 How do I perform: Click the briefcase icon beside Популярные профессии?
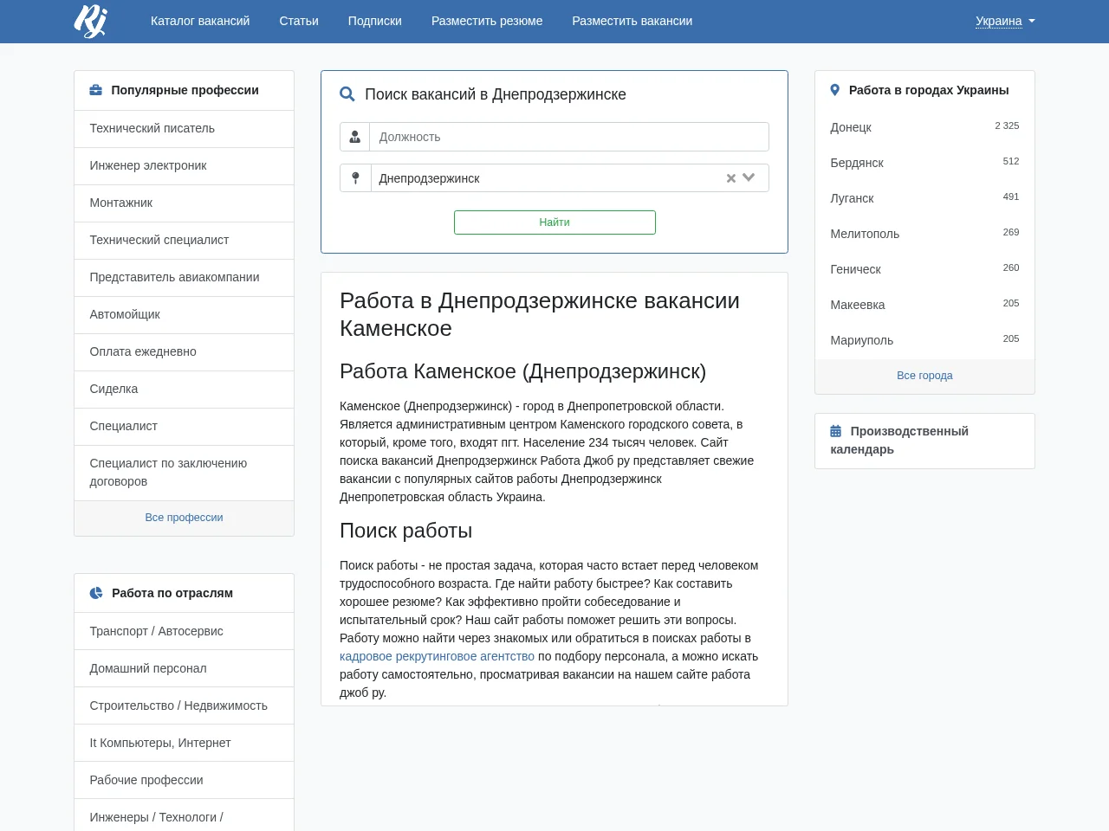[96, 90]
